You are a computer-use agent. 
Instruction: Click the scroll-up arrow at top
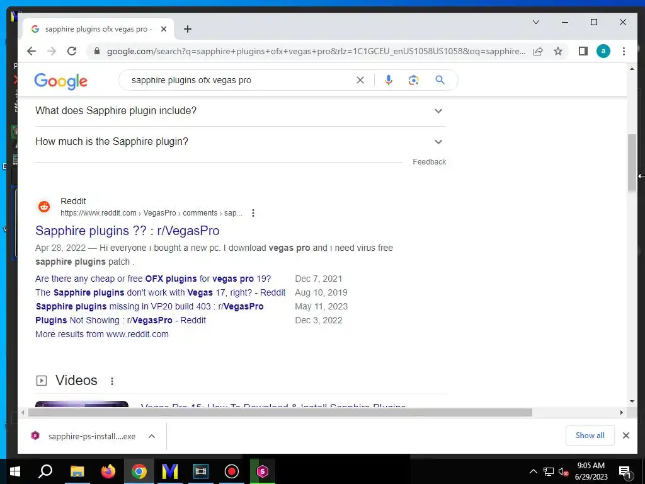coord(632,69)
